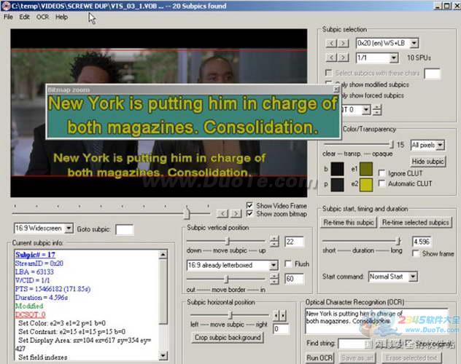Click the OCR recognized text box

(376, 321)
